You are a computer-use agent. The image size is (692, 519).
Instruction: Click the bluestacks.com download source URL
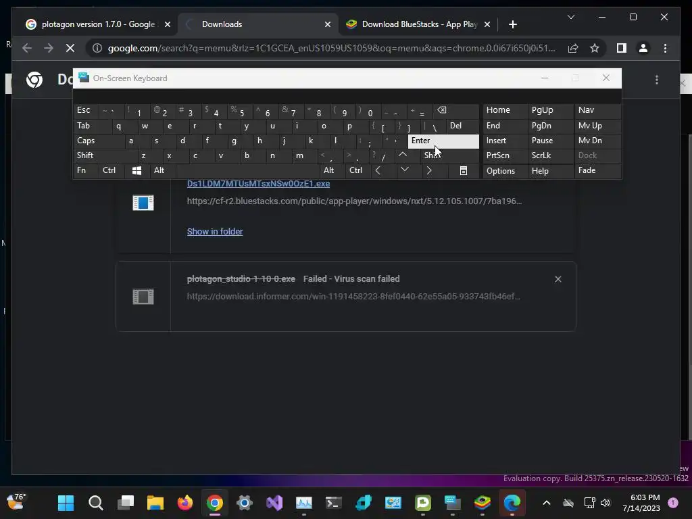354,201
